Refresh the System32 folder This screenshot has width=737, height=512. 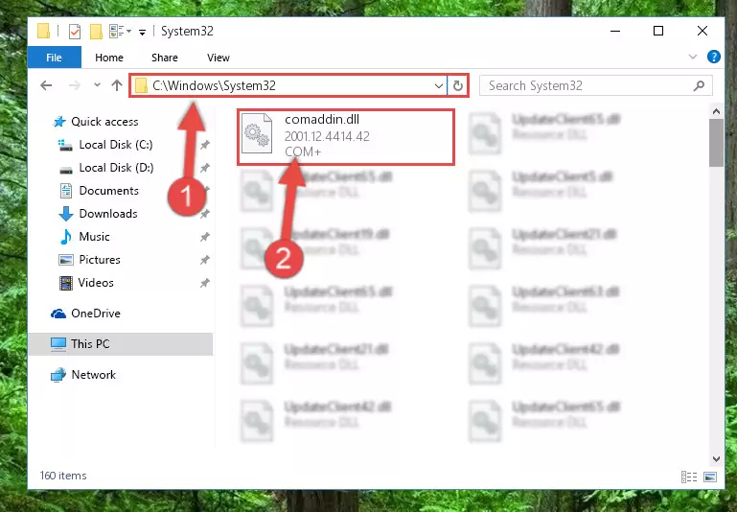pos(458,85)
